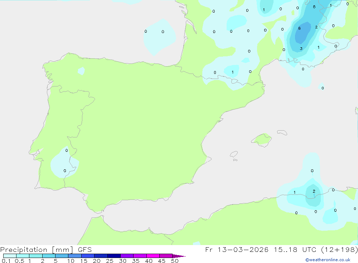This screenshot has height=263, width=358.
Task: Select the 5–10 mm legend color box
Action: click(x=62, y=256)
